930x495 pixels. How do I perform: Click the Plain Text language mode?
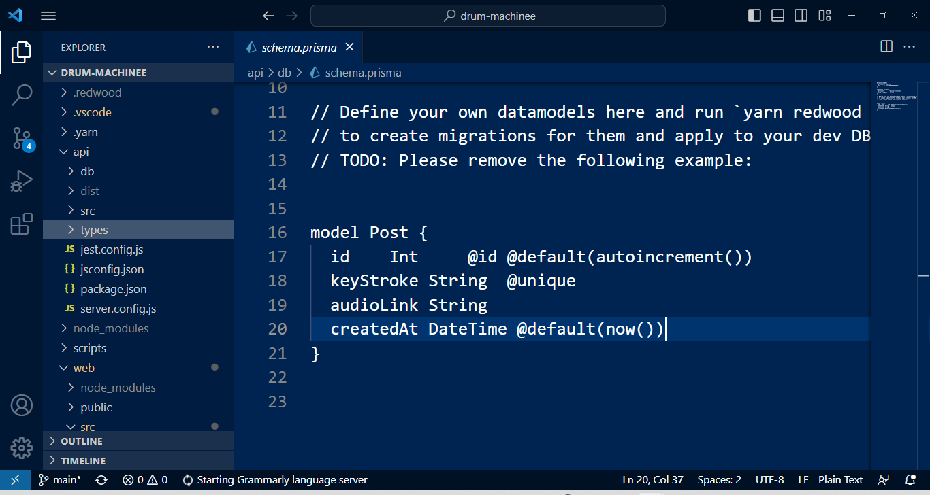(840, 479)
